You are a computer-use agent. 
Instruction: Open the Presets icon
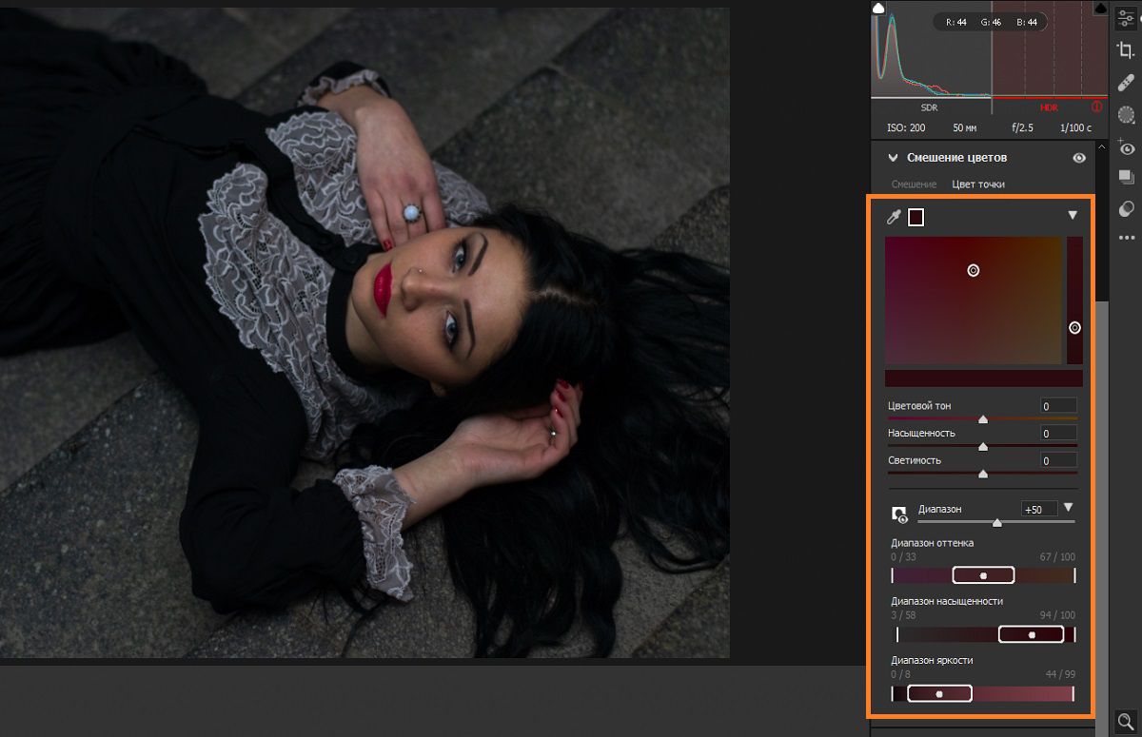point(1127,208)
